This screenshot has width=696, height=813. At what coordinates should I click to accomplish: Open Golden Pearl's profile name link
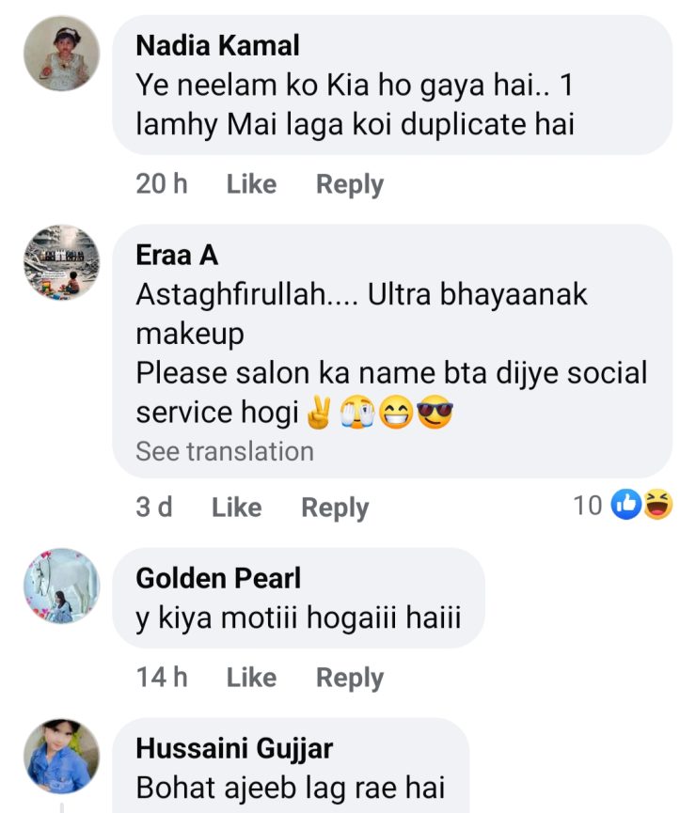pos(218,578)
